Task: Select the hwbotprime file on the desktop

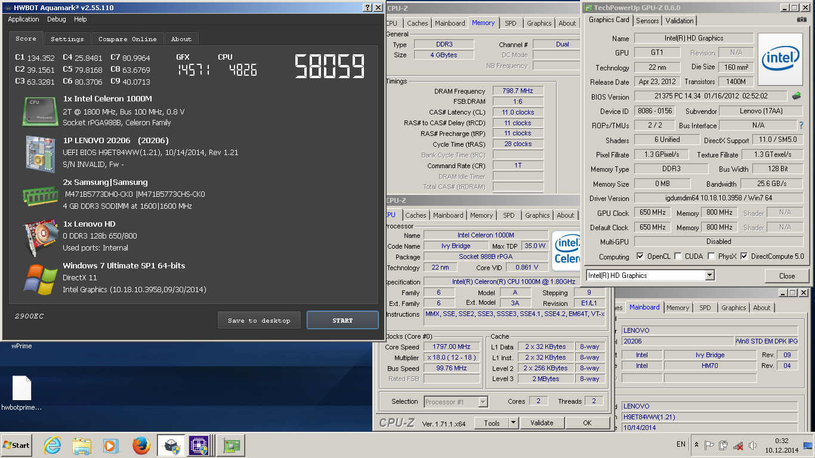Action: coord(21,394)
